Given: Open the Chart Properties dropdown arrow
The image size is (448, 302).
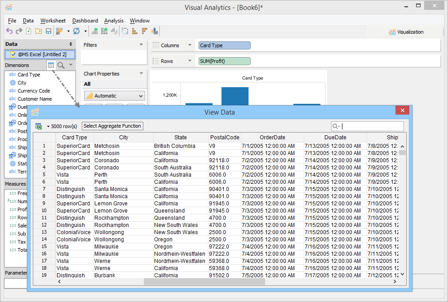Looking at the screenshot, I should pos(142,74).
